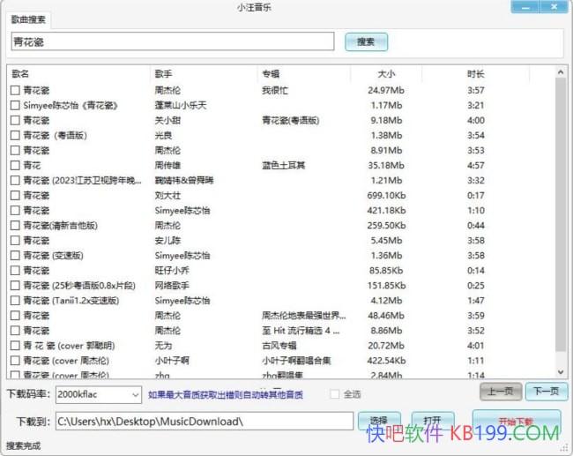Open the 歌曲搜索 tab
The height and width of the screenshot is (456, 573).
(x=30, y=19)
